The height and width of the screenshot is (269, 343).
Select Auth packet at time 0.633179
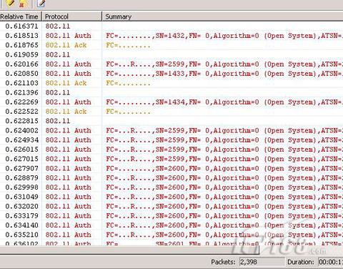(171, 215)
